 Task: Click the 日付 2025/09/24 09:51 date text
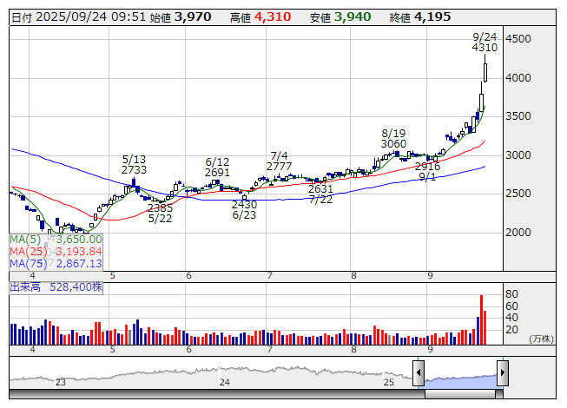click(78, 17)
